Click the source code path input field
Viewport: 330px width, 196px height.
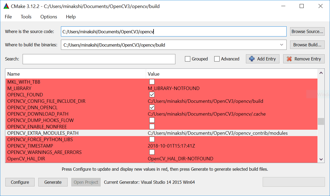pos(174,31)
